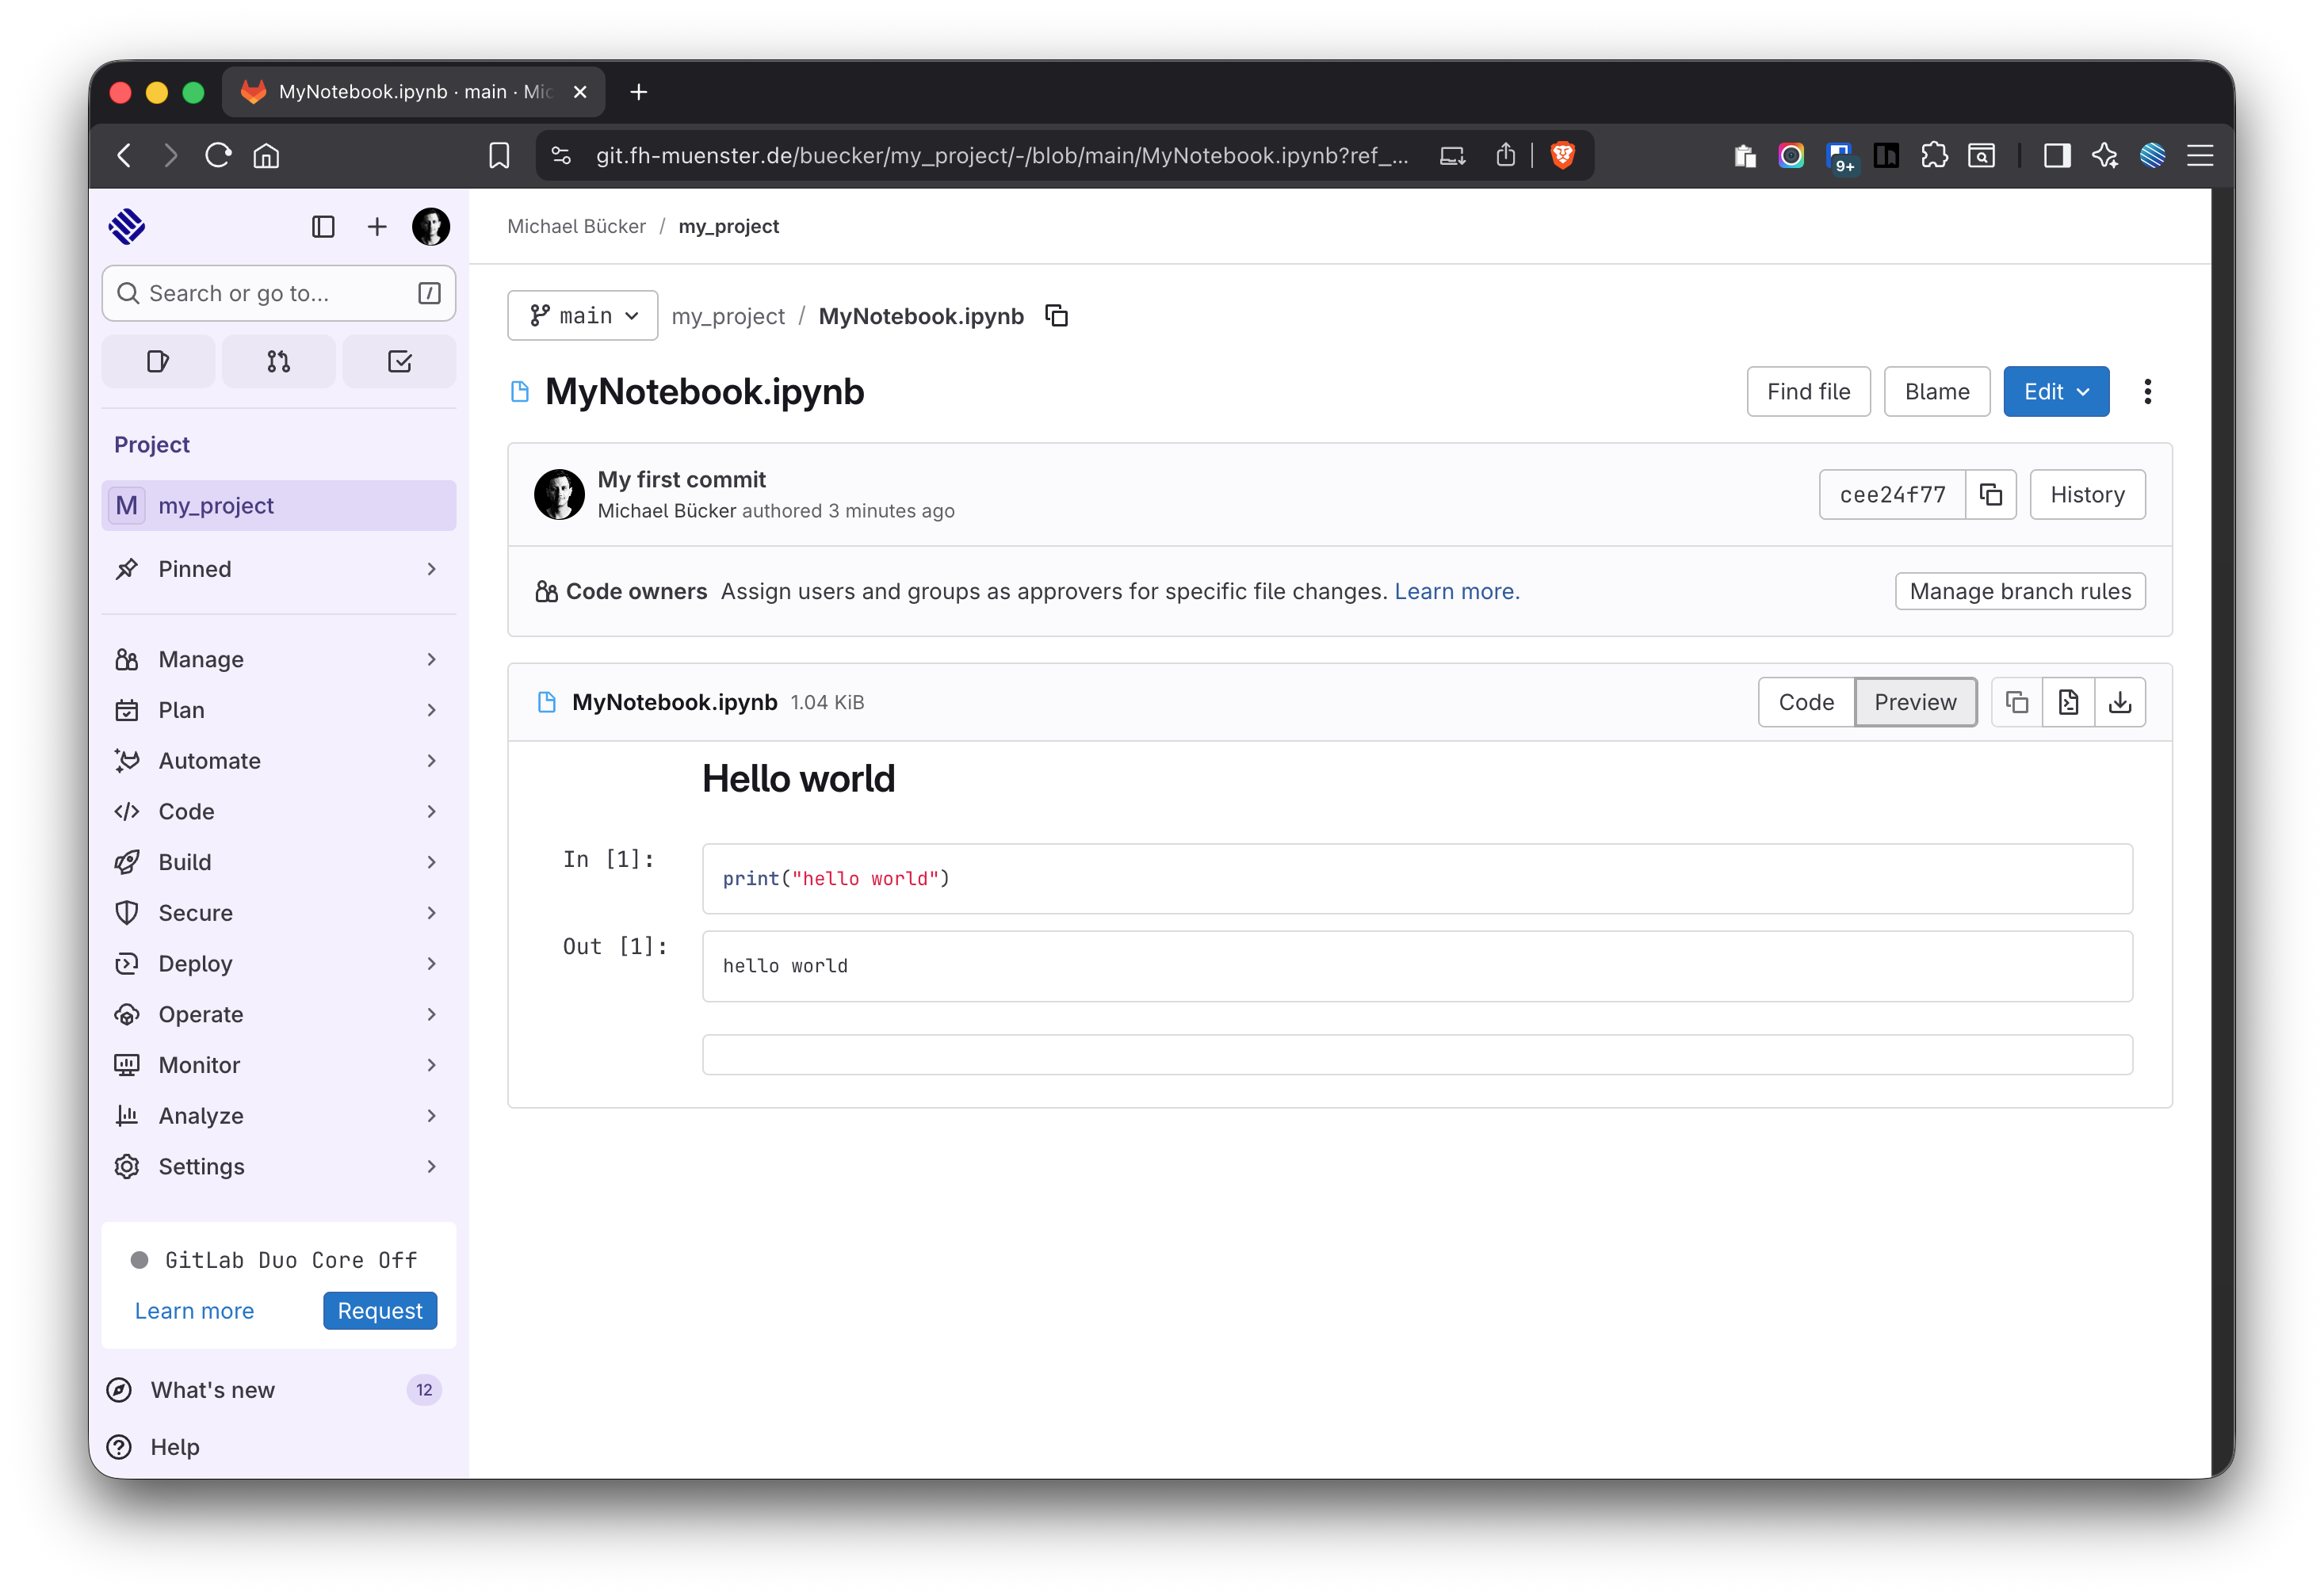
Task: Switch to Code view of notebook
Action: click(1805, 702)
